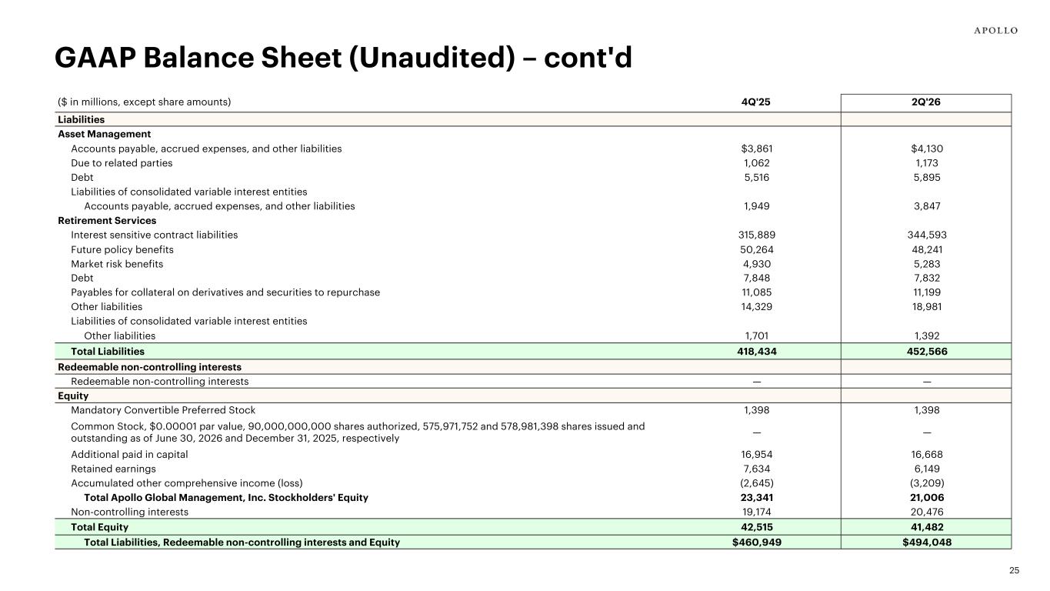Click the grand total $494,048

926,542
